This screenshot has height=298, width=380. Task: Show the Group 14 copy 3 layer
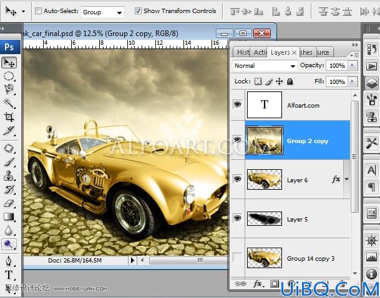[x=237, y=258]
